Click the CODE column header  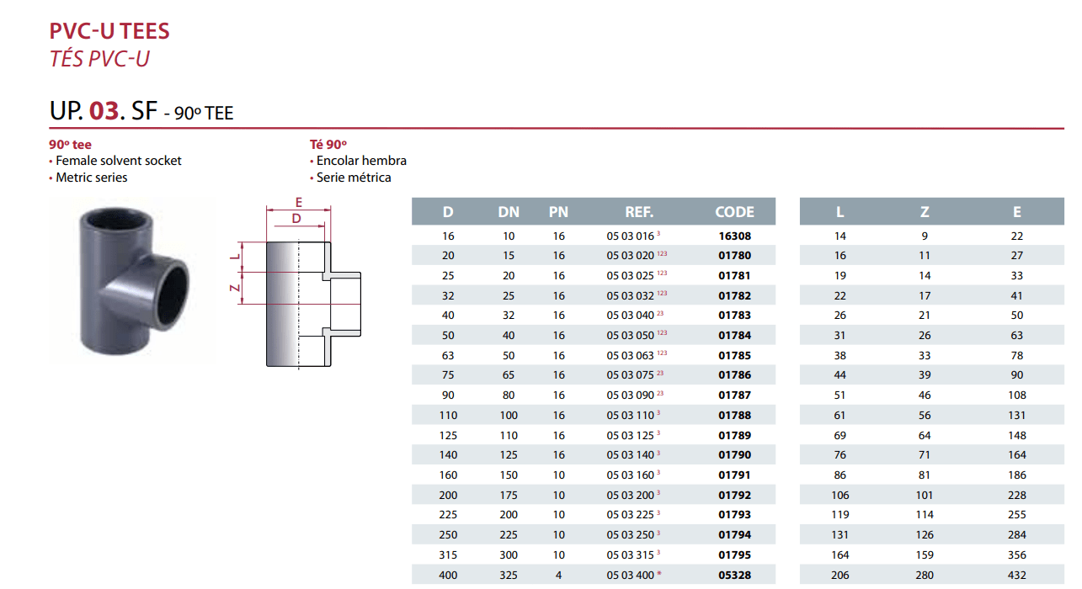734,212
